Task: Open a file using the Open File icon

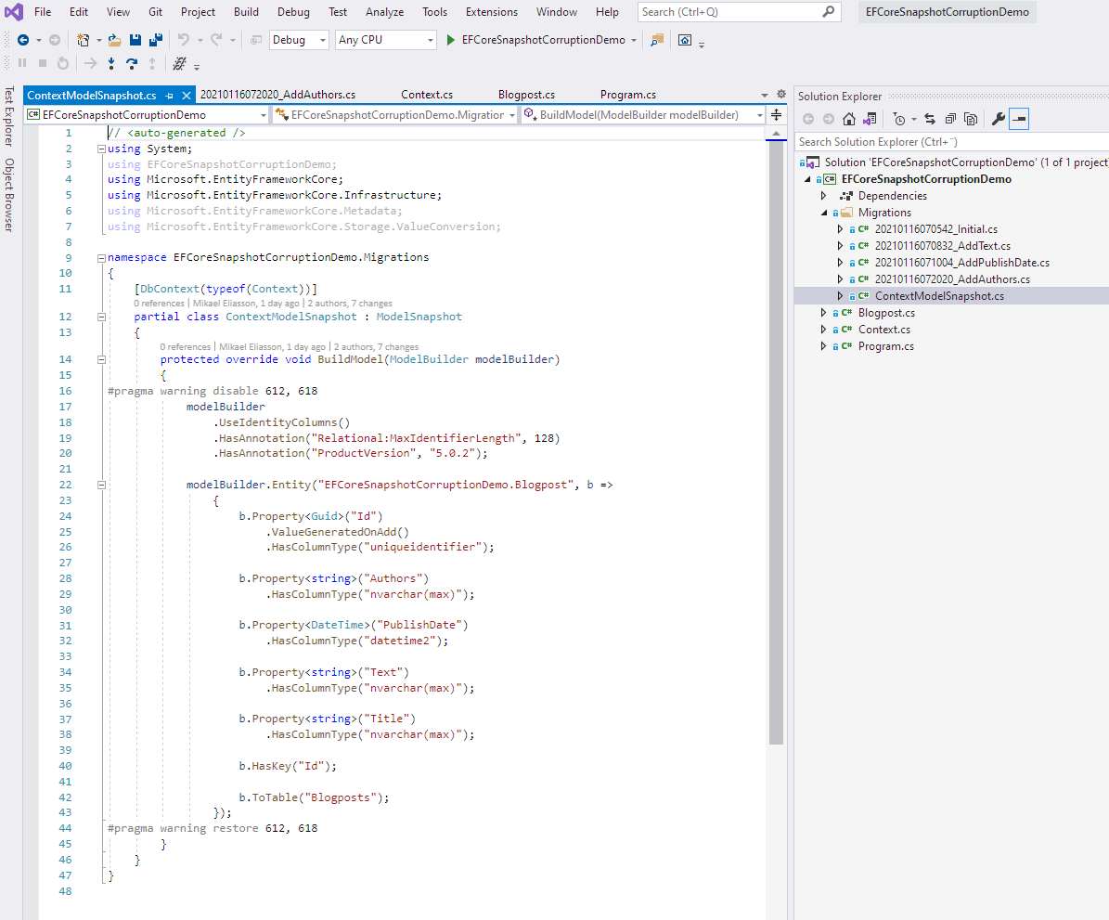Action: coord(113,39)
